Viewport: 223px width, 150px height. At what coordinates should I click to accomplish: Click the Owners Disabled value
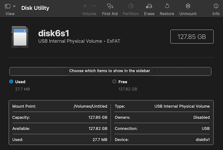(x=201, y=117)
